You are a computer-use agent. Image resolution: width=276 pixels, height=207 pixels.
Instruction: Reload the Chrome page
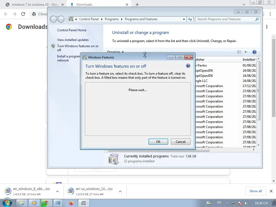(23, 14)
